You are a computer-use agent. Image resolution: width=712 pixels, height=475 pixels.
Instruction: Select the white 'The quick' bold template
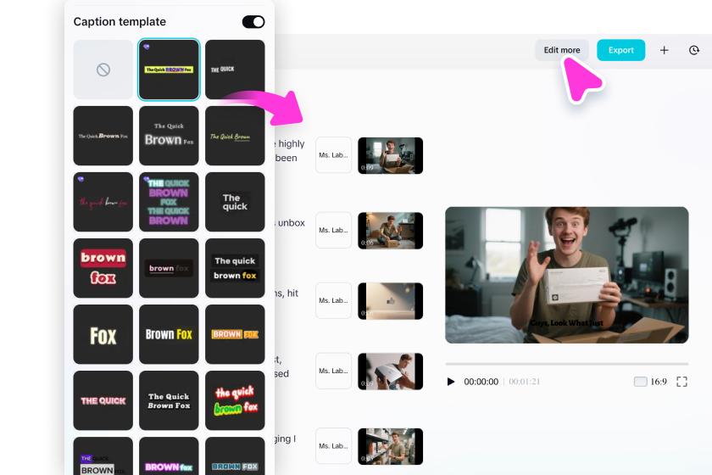click(x=235, y=202)
